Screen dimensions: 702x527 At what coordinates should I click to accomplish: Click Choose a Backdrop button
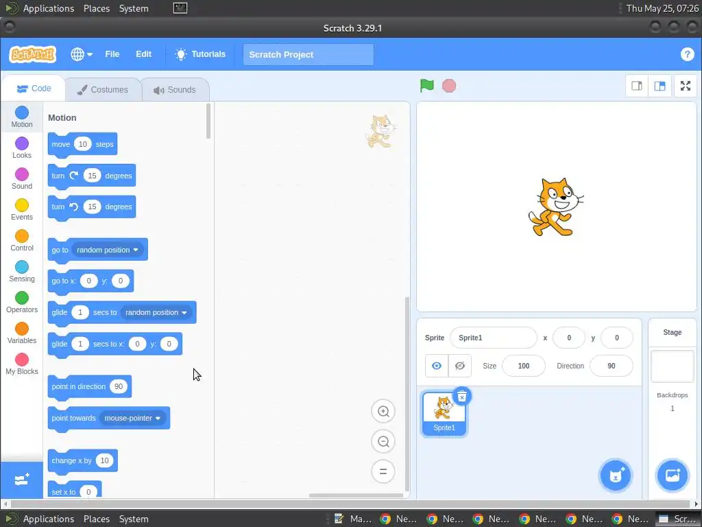(672, 476)
